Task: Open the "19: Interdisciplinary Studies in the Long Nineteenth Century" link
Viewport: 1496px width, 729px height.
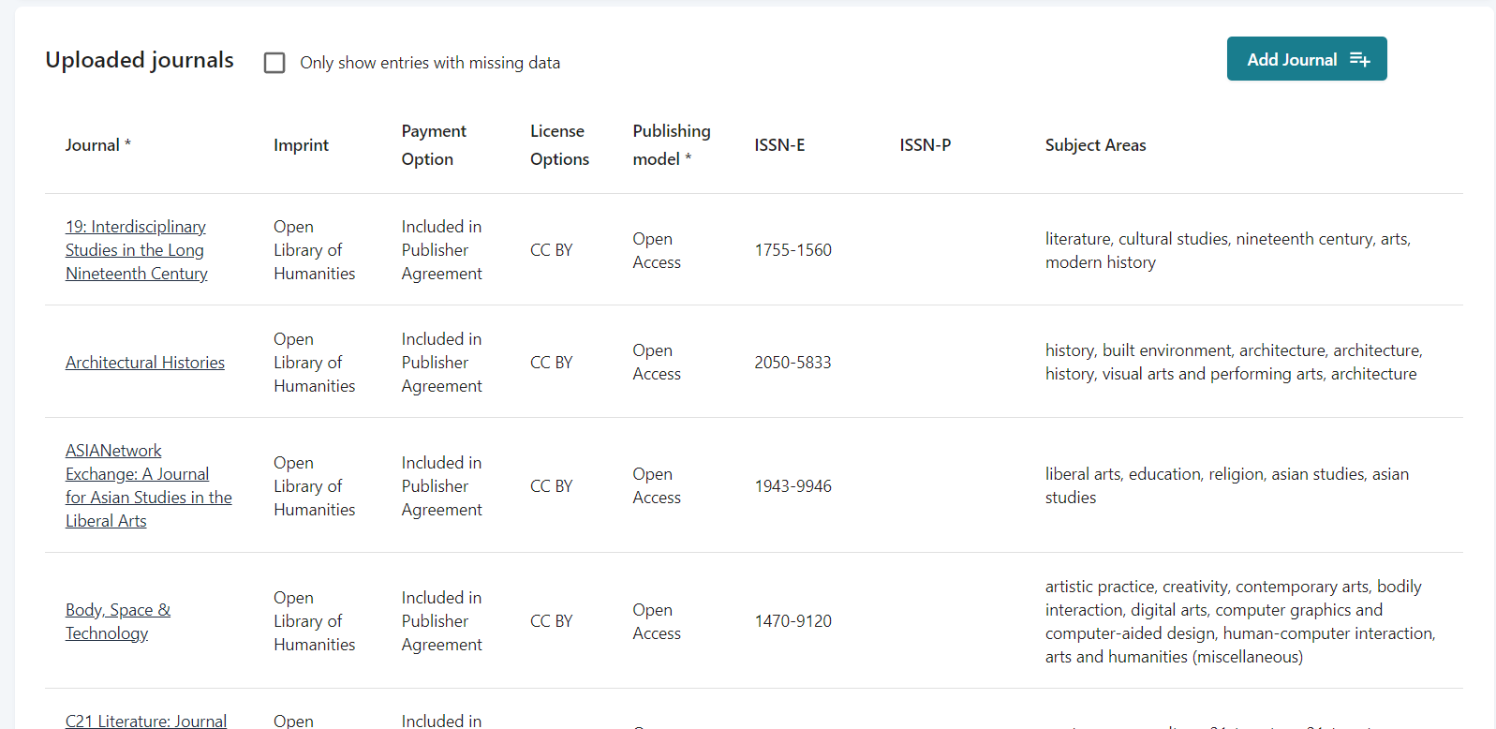Action: tap(136, 249)
